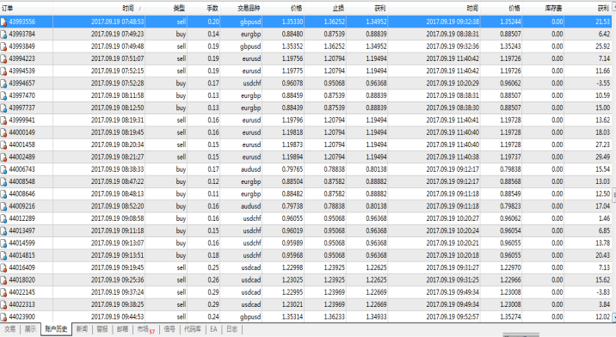The height and width of the screenshot is (337, 616).
Task: Click the open time 2017.09.19 09:13:51
Action: 118,255
